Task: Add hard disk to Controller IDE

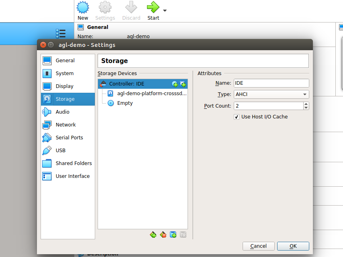Action: 183,84
